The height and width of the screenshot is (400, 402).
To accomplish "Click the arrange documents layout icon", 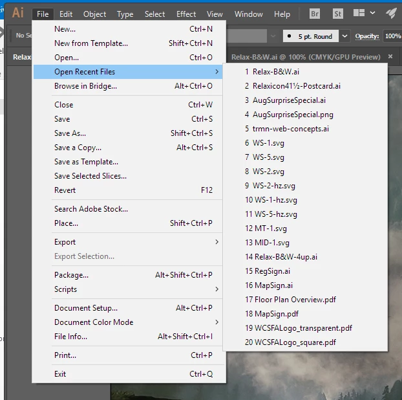I will [x=359, y=13].
